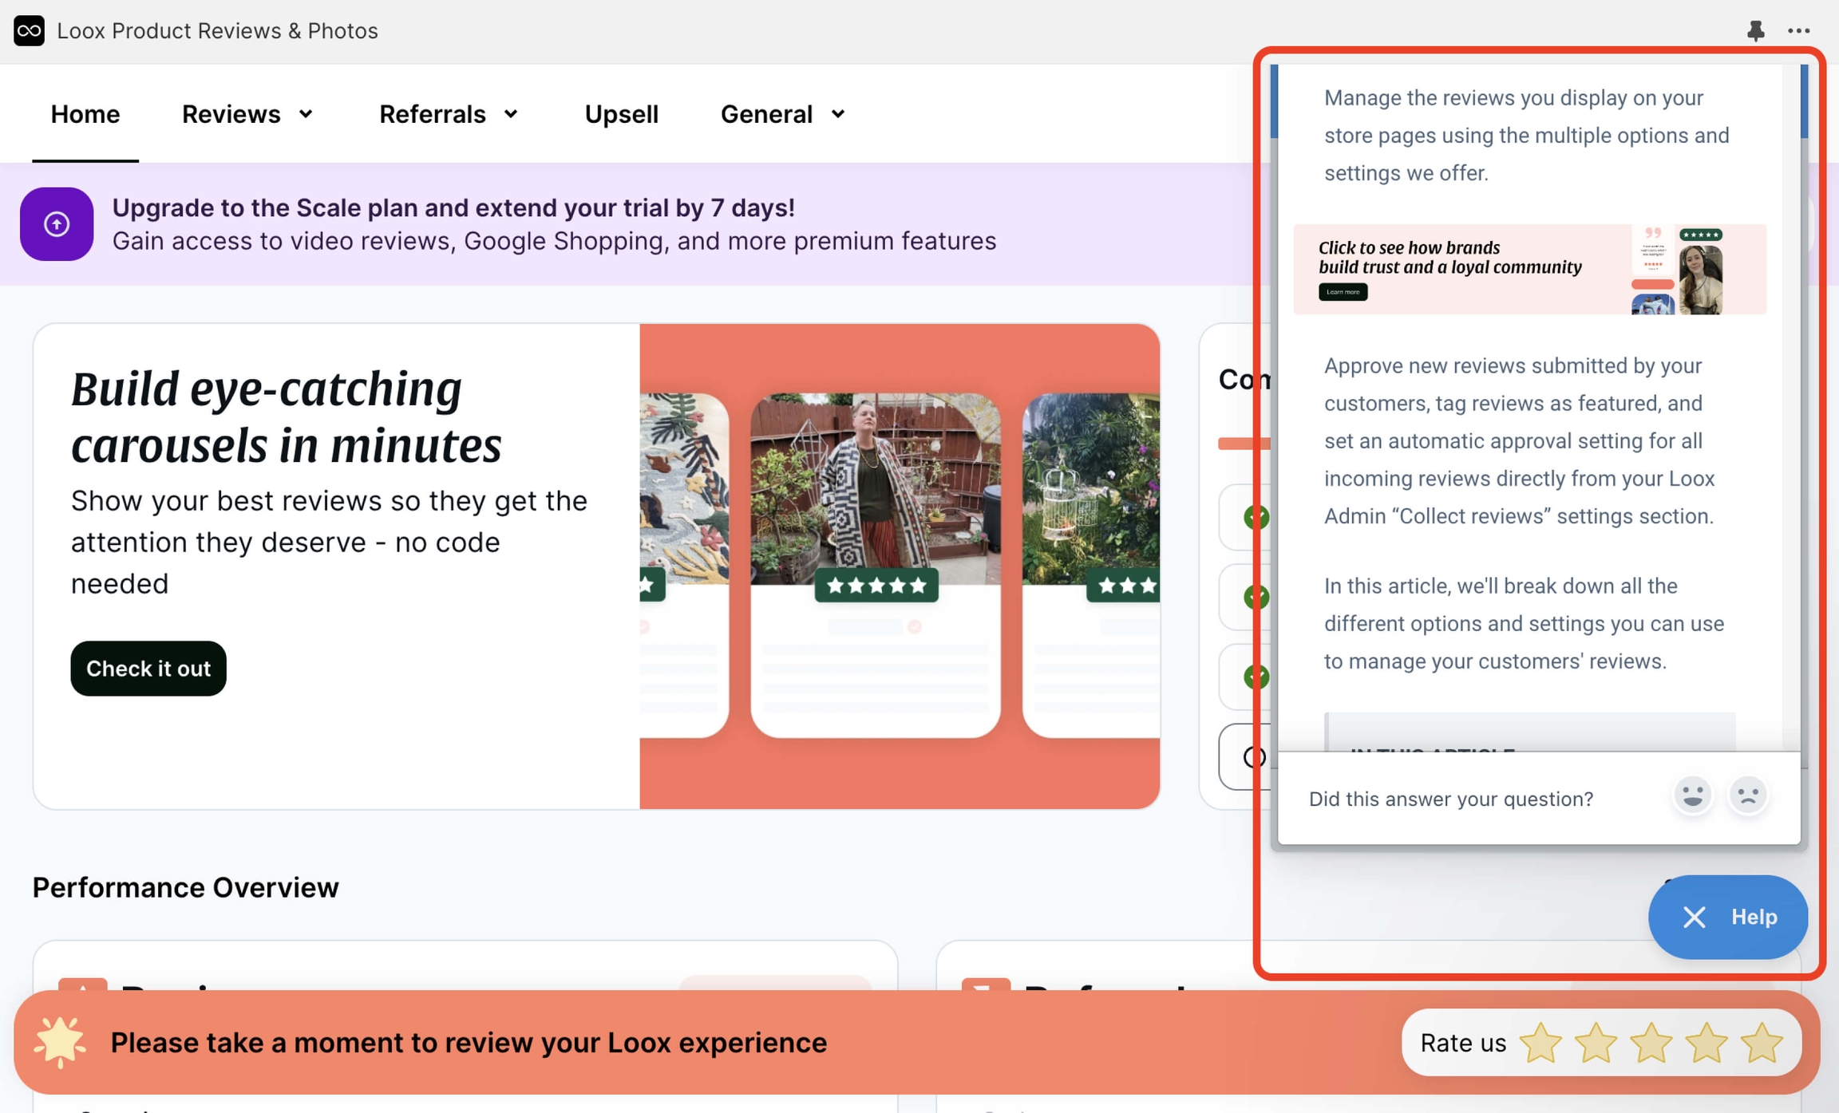Click the Loox infinity logo icon
This screenshot has width=1839, height=1113.
29,30
